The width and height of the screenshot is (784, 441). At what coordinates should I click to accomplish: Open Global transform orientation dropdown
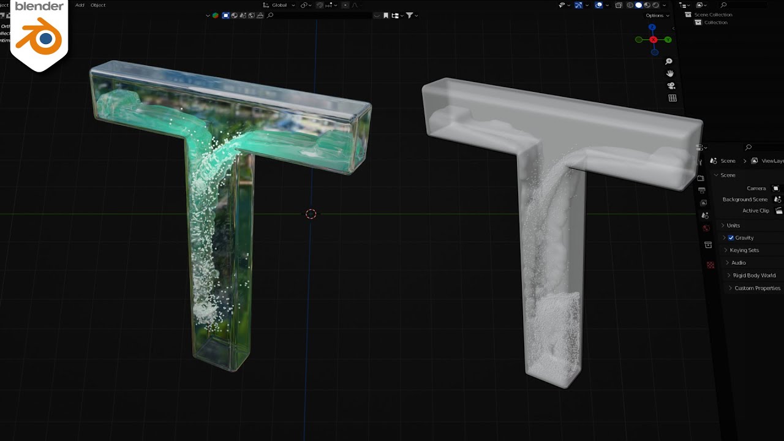(279, 5)
